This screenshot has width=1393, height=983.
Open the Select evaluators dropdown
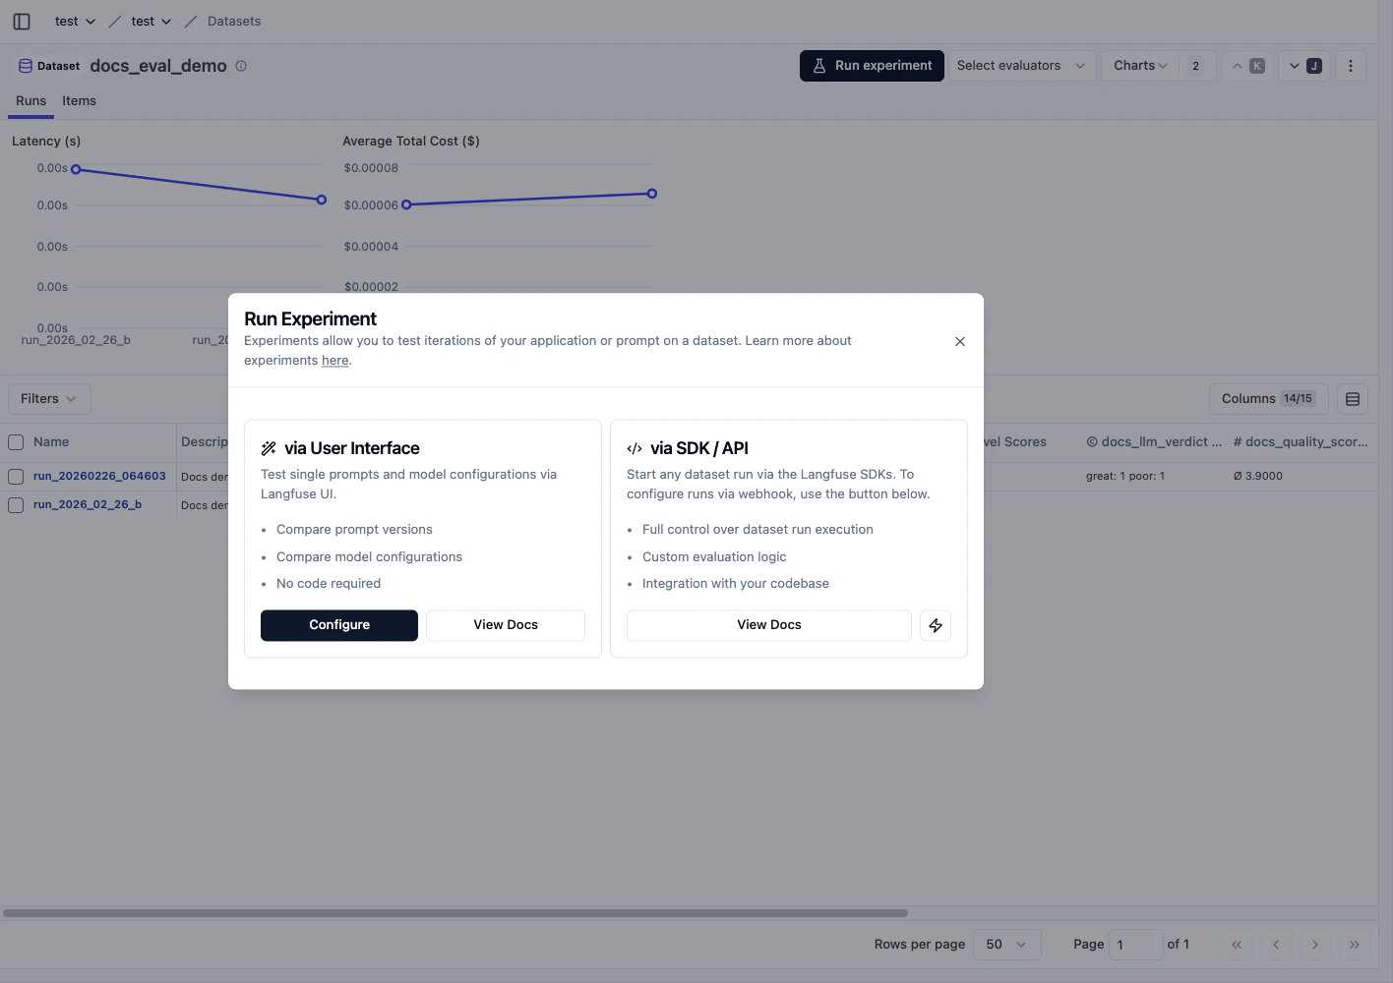click(1020, 65)
